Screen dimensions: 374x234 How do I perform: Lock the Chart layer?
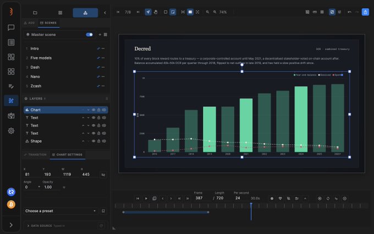[x=99, y=110]
